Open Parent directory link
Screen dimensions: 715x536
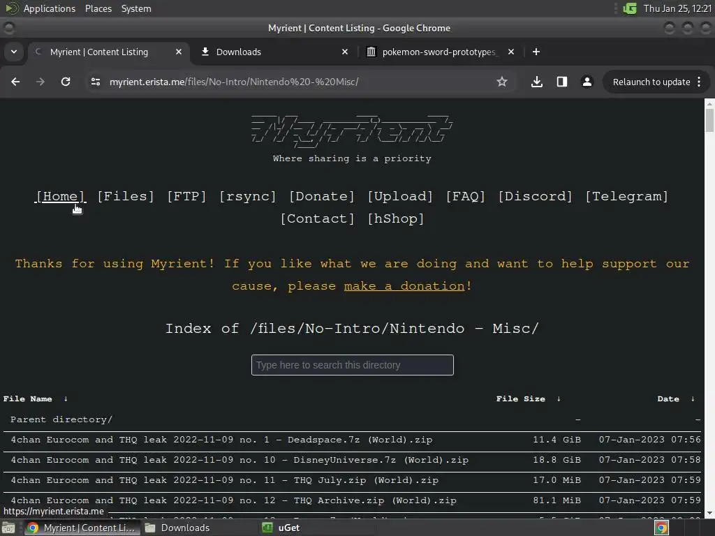(61, 419)
